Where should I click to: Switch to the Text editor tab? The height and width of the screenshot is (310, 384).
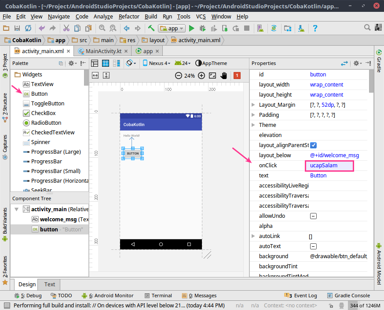(x=50, y=284)
